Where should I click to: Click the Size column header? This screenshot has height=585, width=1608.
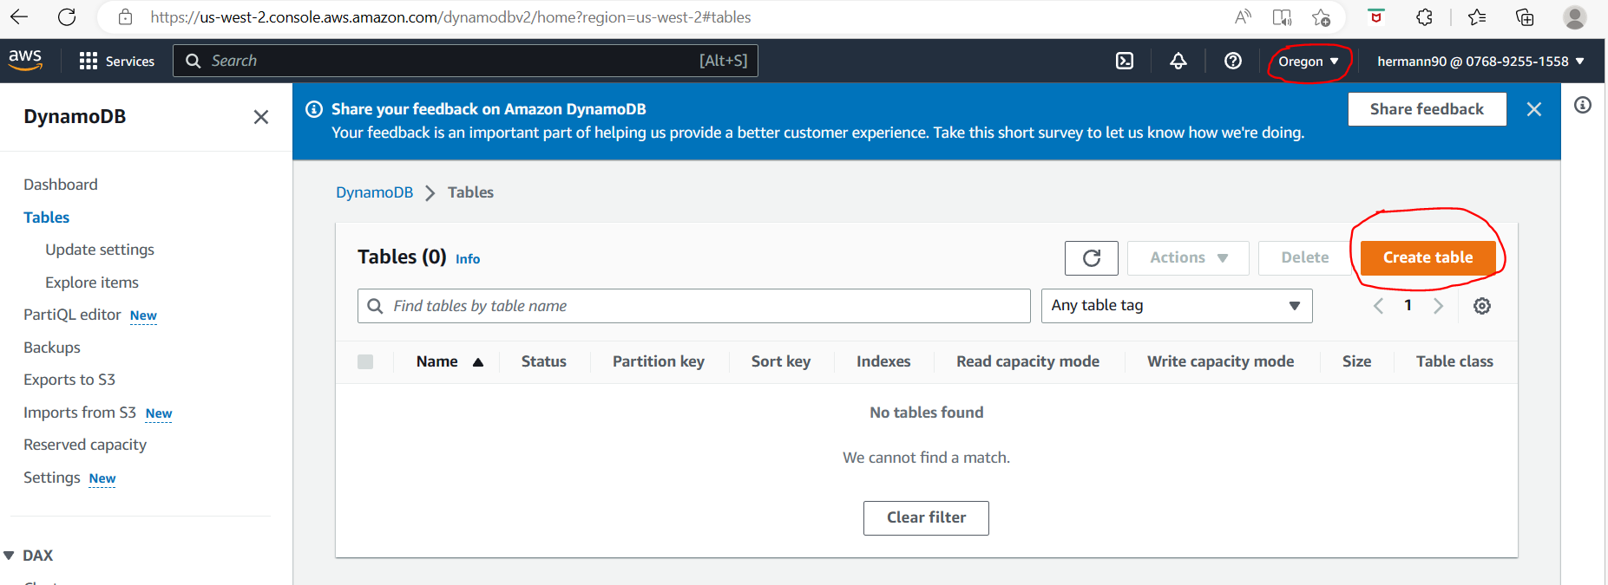point(1356,361)
